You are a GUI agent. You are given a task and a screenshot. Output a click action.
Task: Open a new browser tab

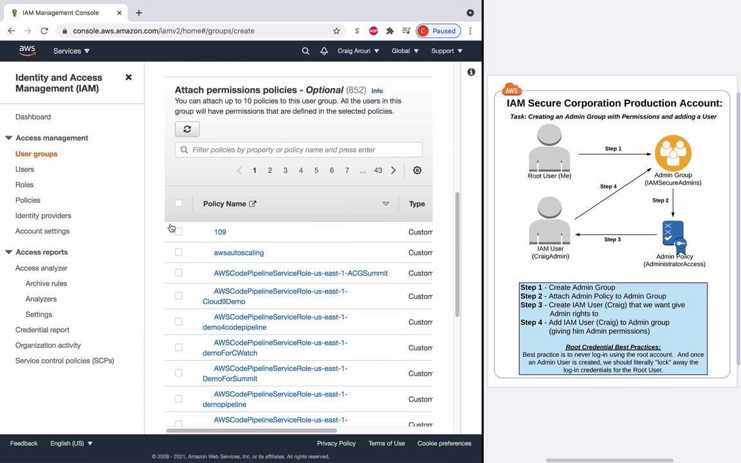(138, 13)
